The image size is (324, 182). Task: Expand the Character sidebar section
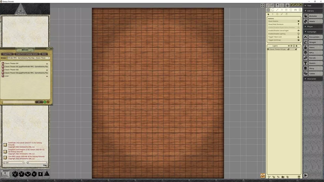[314, 79]
